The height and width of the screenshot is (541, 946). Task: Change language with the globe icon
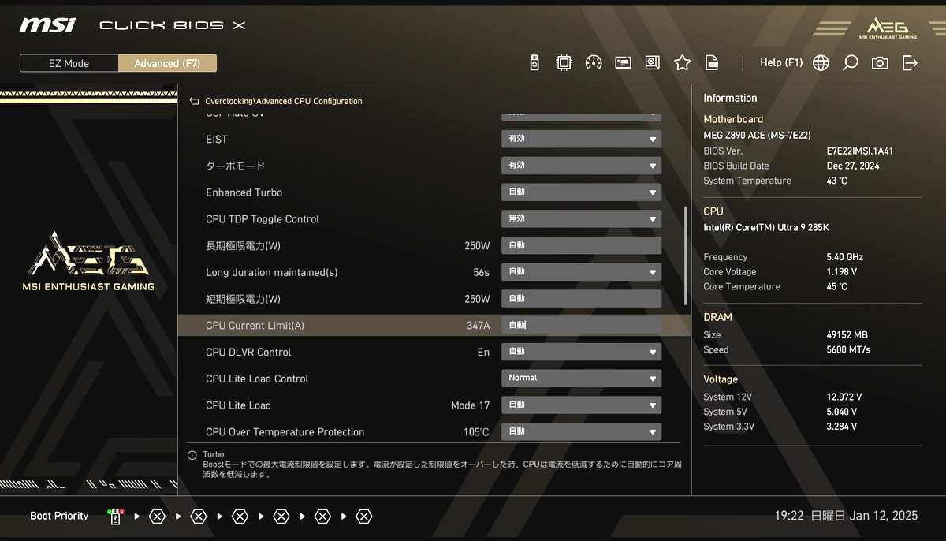coord(821,63)
